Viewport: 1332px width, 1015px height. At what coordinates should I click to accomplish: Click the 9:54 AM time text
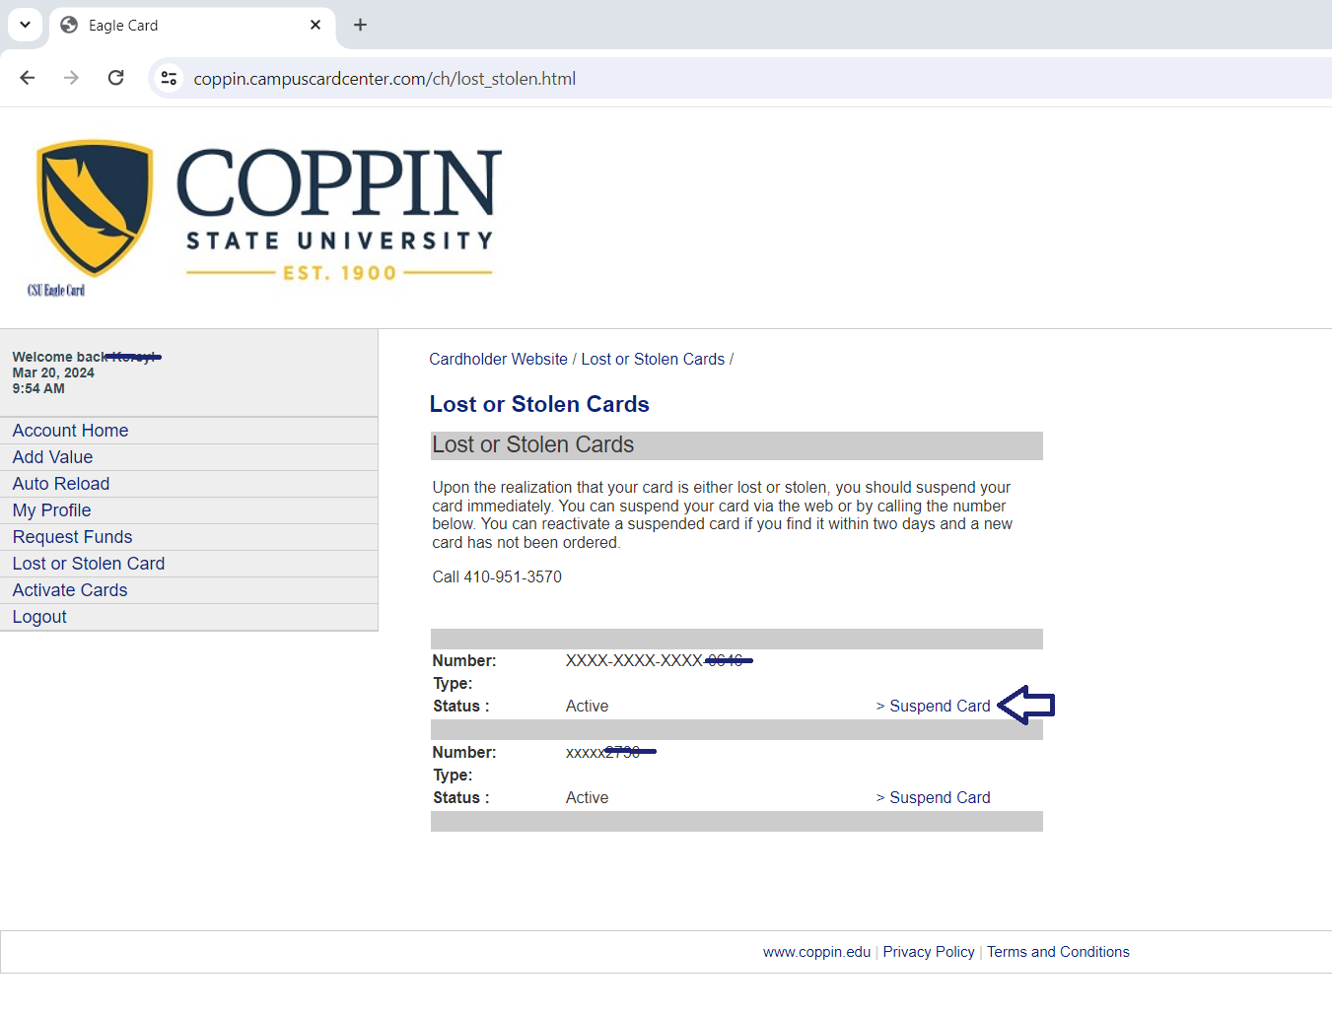tap(38, 388)
